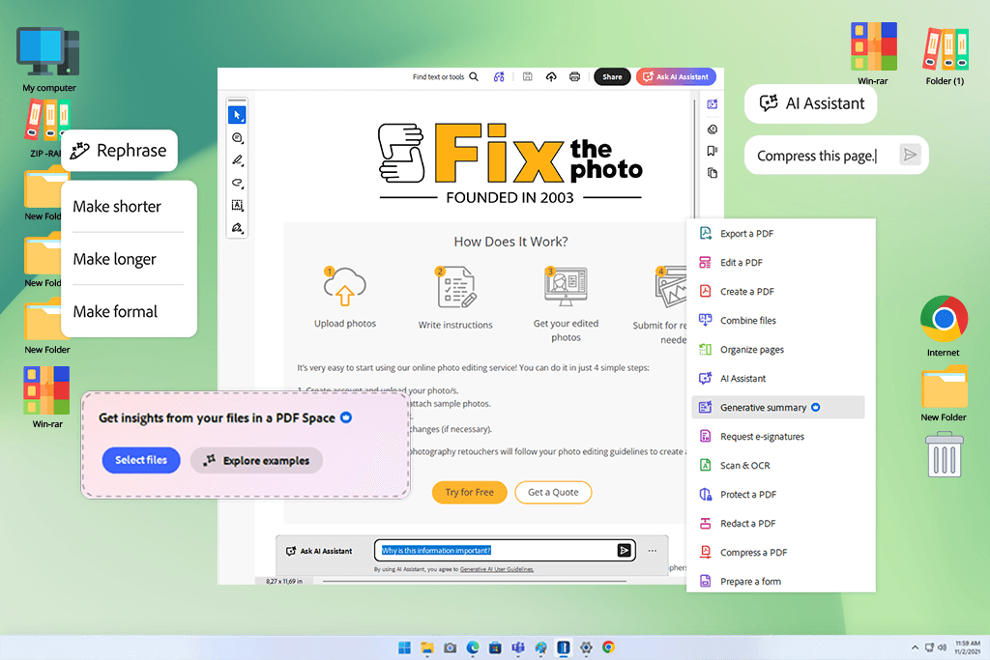Click the print icon in top toolbar

[x=574, y=77]
